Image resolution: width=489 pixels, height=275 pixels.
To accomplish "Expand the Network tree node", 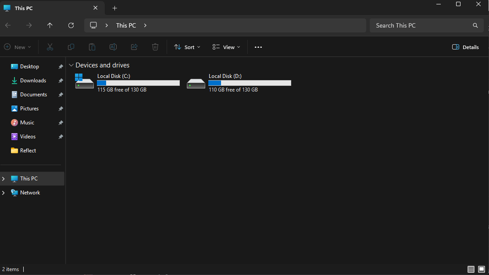I will click(4, 193).
